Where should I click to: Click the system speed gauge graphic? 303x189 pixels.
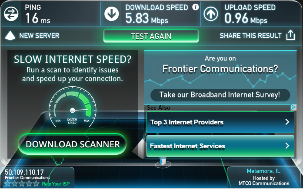click(x=72, y=107)
